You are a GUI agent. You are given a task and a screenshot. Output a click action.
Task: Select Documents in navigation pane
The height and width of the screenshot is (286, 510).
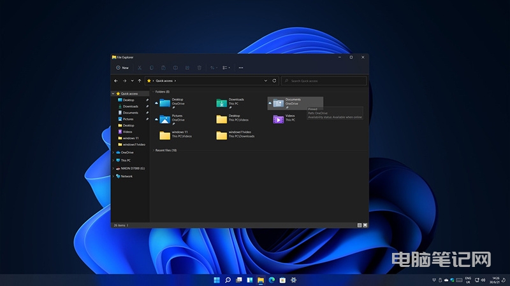pos(130,113)
